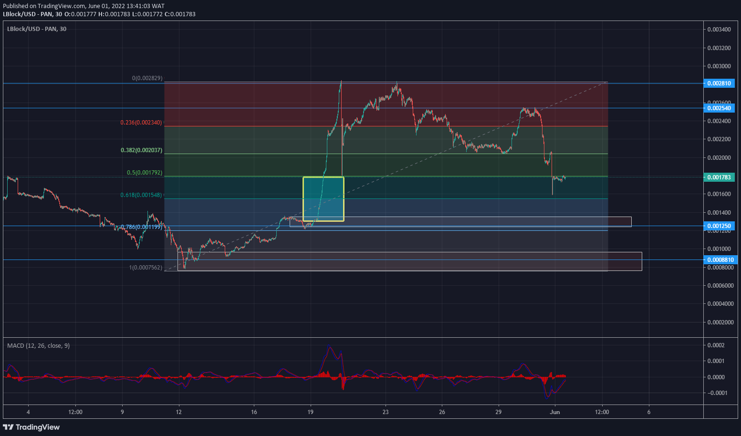Click the highlighted 0.002540 price label
The image size is (741, 436).
719,108
